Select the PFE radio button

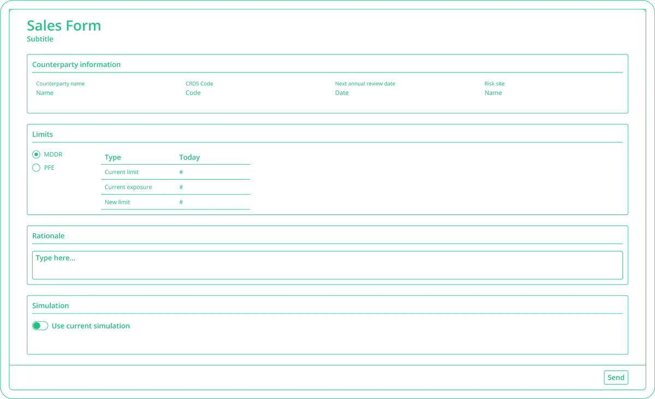coord(36,167)
